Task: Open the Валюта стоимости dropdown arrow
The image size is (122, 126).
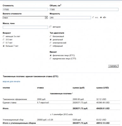Action: pyautogui.click(x=46, y=18)
